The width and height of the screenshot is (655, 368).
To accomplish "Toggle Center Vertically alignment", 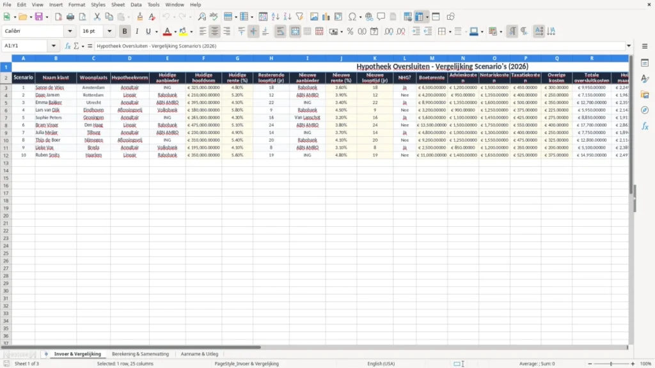I will [x=253, y=31].
